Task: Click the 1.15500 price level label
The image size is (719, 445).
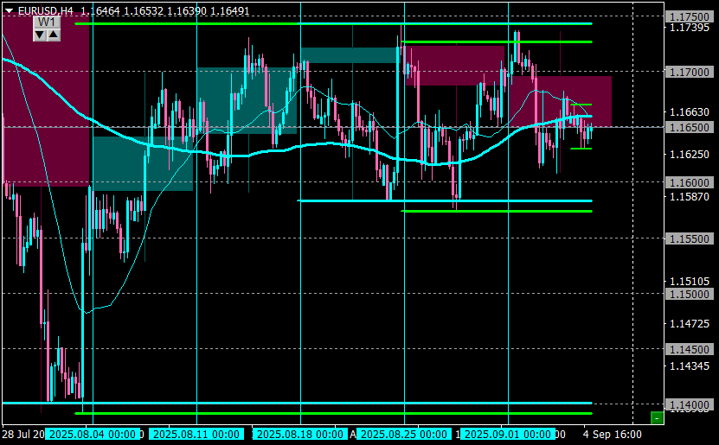Action: click(x=690, y=238)
